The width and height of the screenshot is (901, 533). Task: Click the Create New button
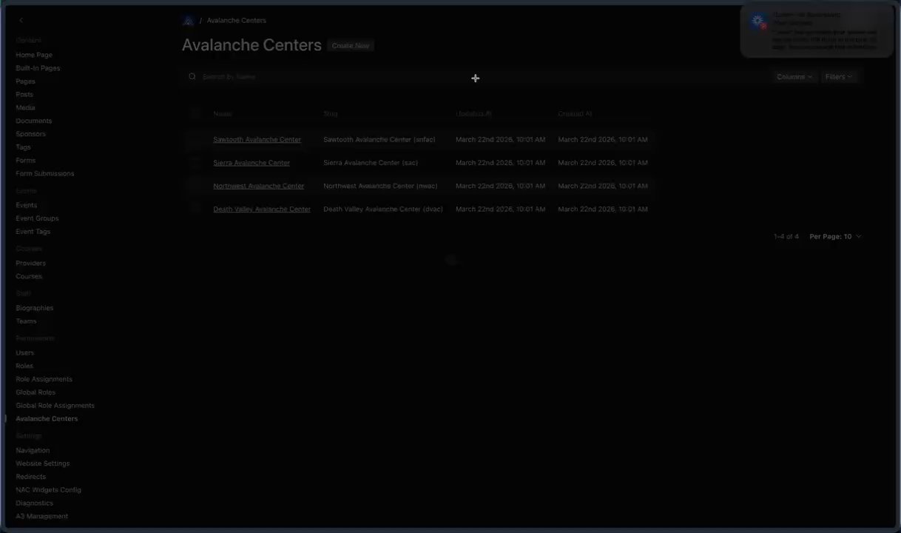(351, 46)
